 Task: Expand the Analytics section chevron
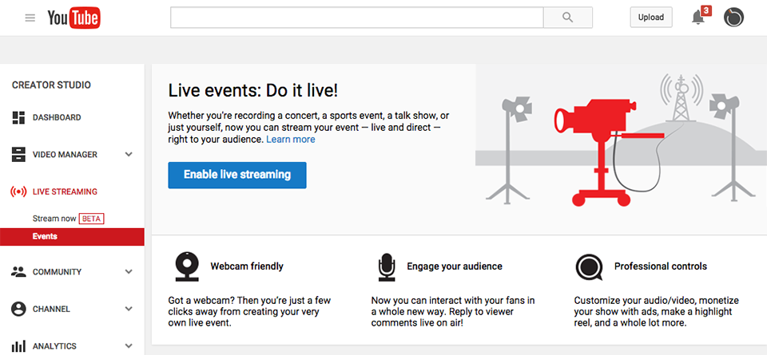[x=129, y=346]
